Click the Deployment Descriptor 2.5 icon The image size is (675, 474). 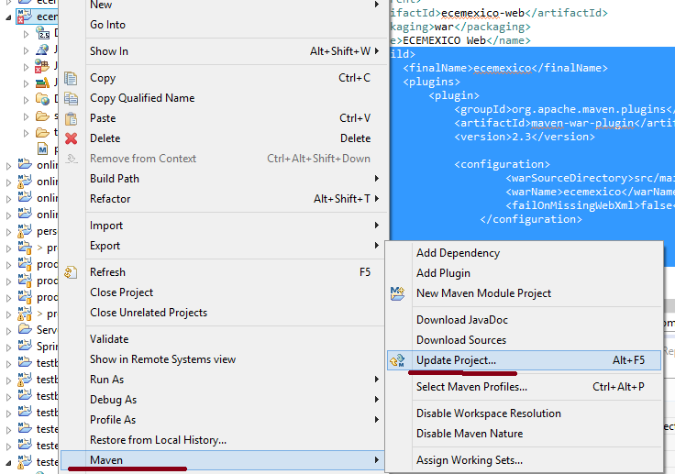[42, 33]
